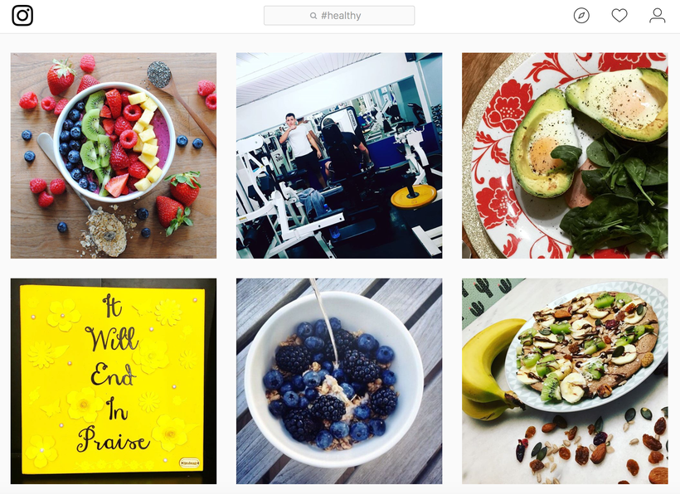Click the #healthy hashtag text
The width and height of the screenshot is (680, 494).
click(x=341, y=16)
